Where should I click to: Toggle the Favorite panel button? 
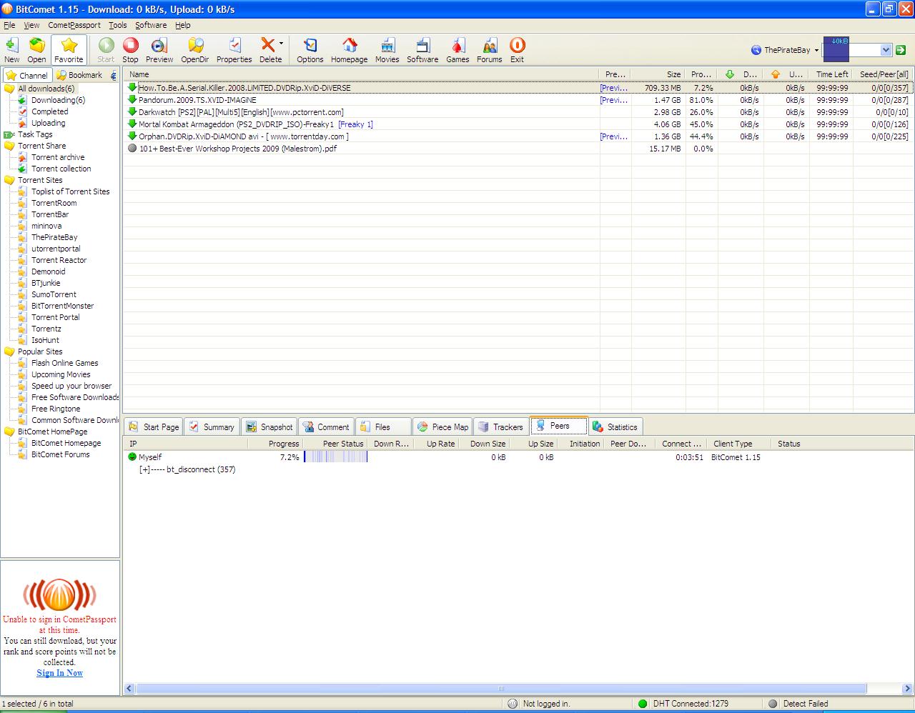69,50
